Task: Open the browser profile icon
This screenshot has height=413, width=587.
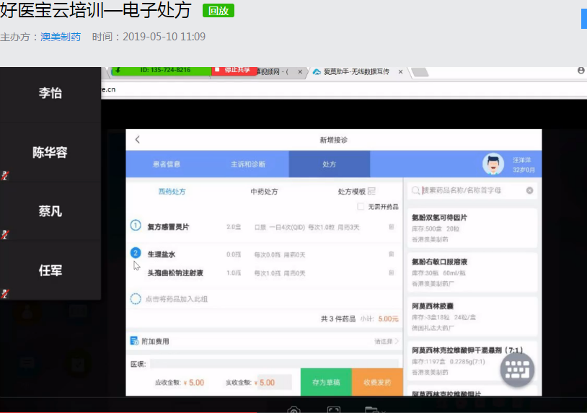Action: [x=581, y=71]
